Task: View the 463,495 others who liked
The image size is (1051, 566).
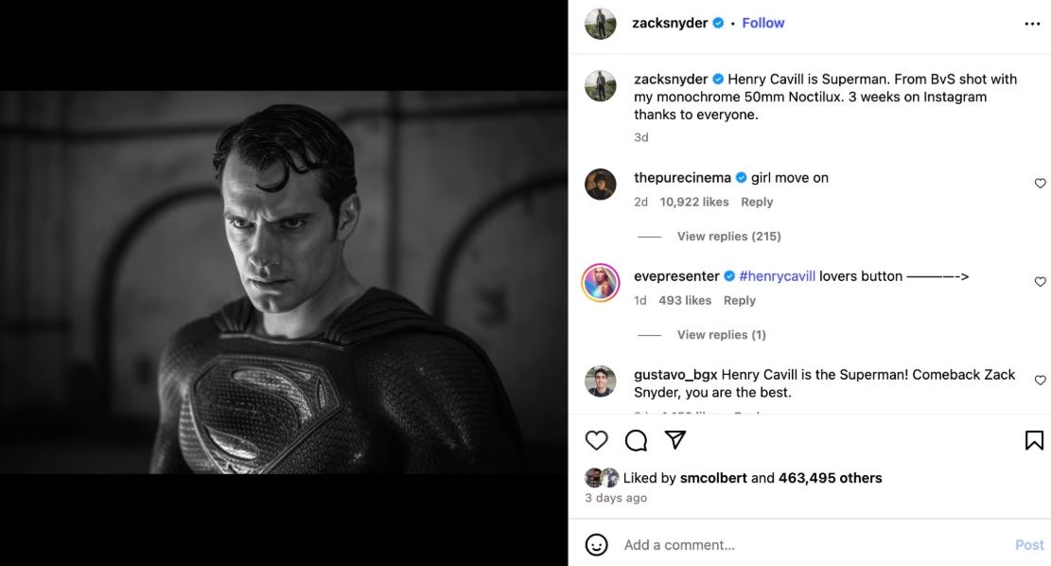Action: [830, 478]
